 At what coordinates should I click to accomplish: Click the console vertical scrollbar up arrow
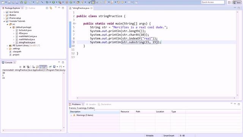coord(64,73)
